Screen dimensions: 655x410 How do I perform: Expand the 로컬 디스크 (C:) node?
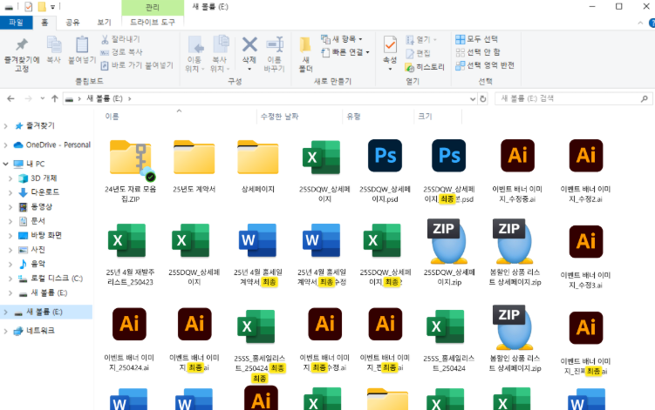pos(10,279)
